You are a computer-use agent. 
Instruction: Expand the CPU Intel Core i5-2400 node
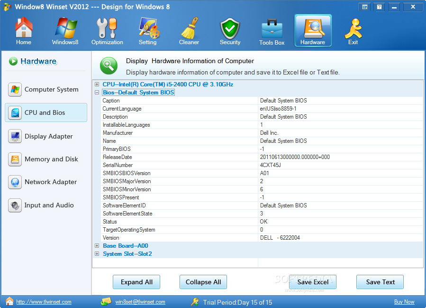97,84
